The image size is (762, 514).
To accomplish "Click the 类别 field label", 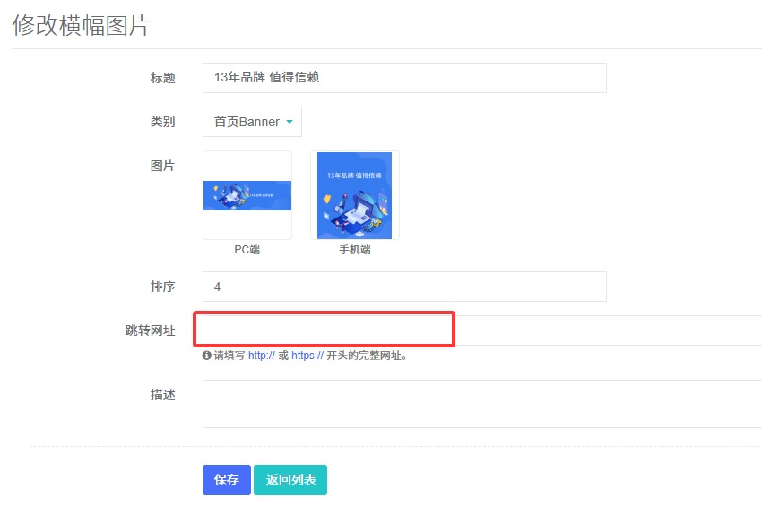I will [x=162, y=122].
